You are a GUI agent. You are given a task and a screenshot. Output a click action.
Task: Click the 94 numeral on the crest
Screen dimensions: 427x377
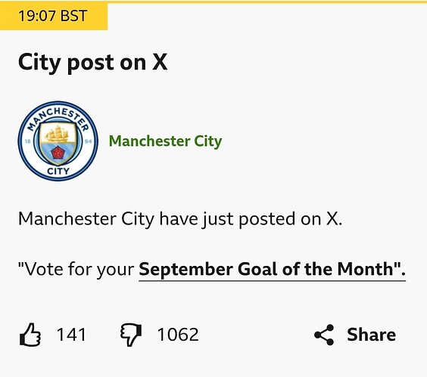tap(89, 141)
